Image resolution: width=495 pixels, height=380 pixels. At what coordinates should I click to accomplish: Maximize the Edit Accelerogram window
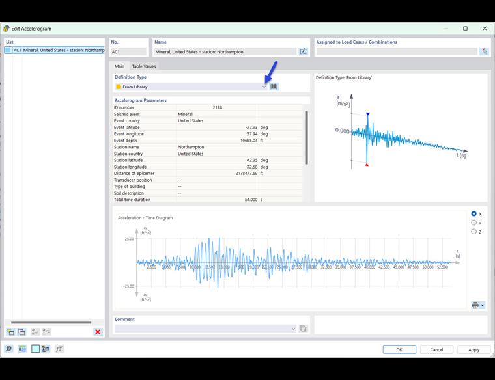coord(465,29)
